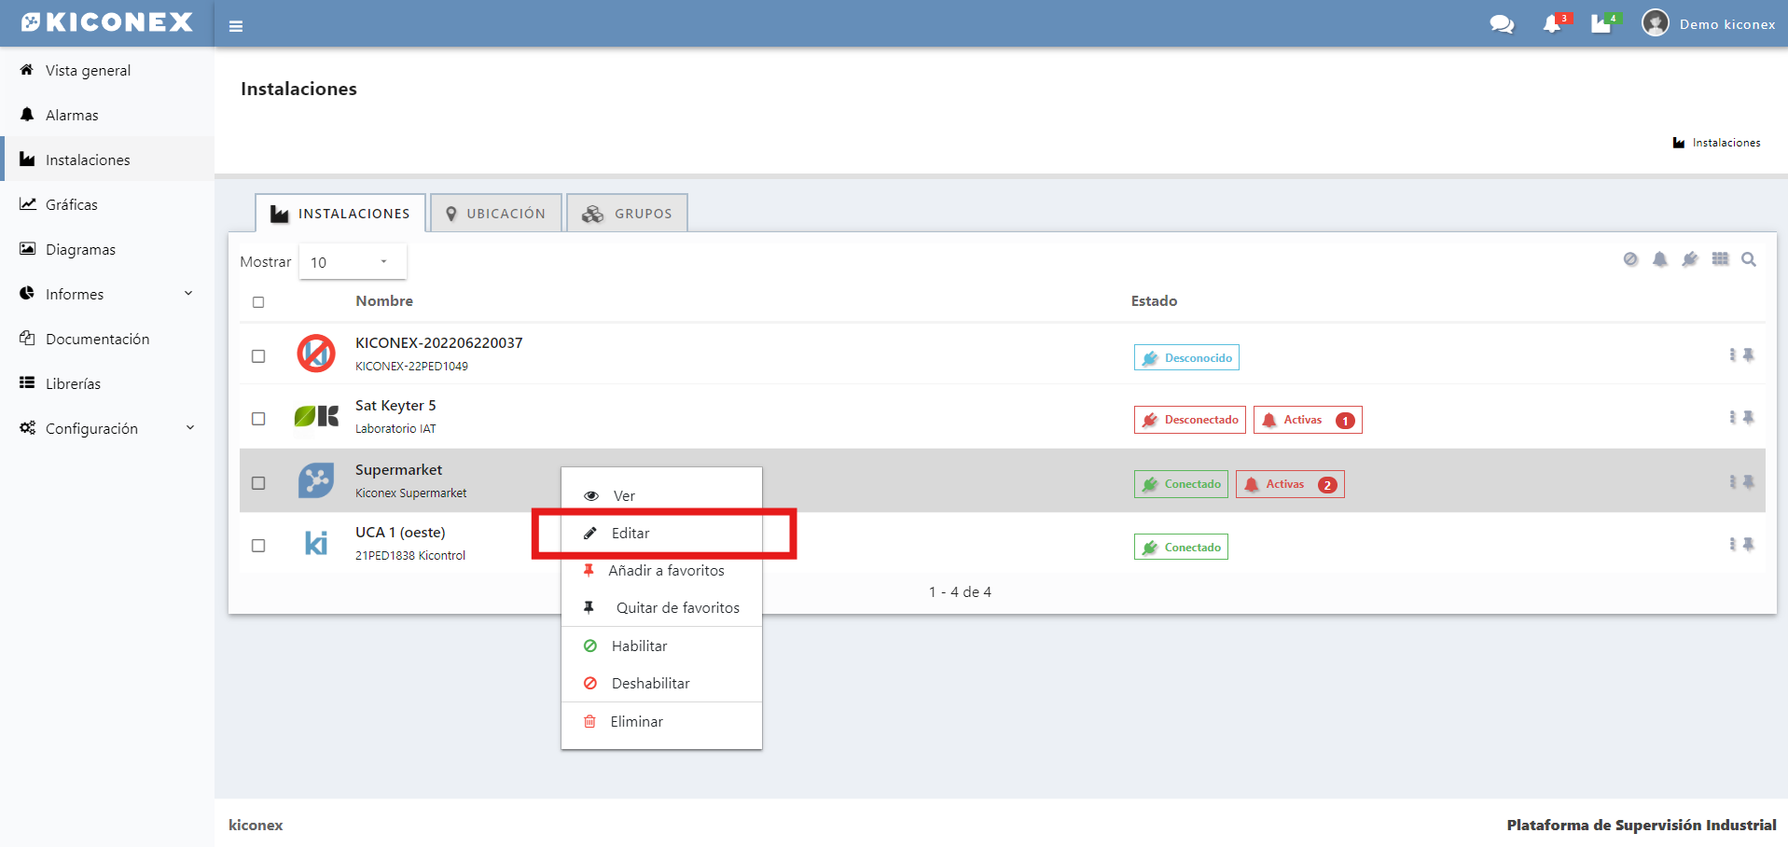Screen dimensions: 1788x847
Task: Expand the Configuración sidebar submenu
Action: 106,428
